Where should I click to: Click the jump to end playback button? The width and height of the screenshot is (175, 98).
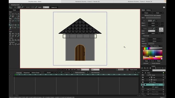[x=72, y=70]
